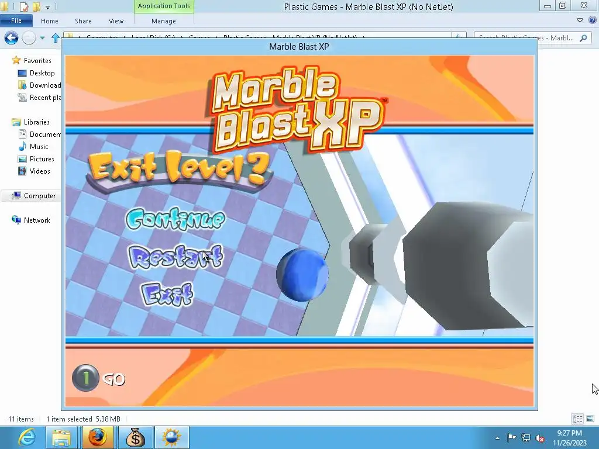
Task: Show hidden tray icons arrow
Action: [x=497, y=438]
